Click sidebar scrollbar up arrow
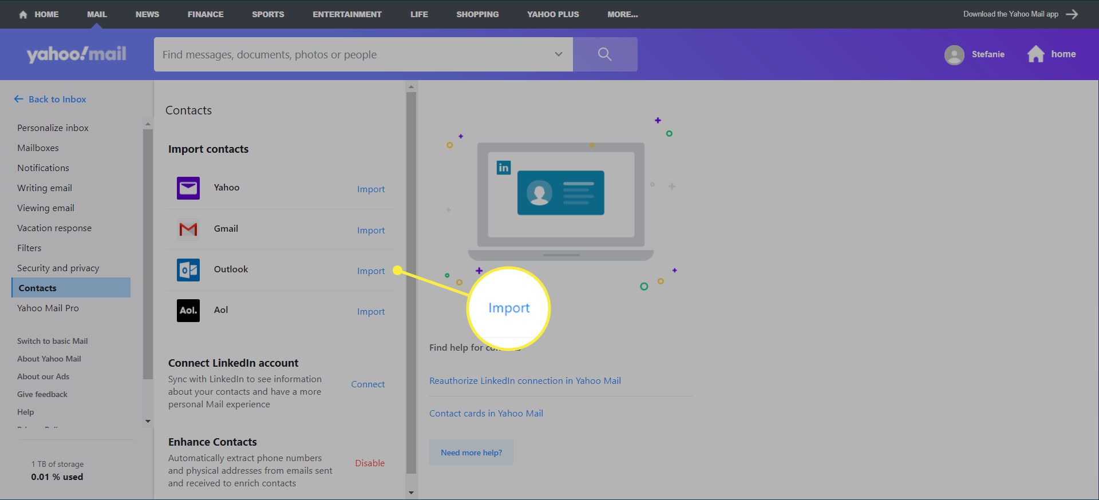This screenshot has width=1099, height=500. (x=148, y=124)
